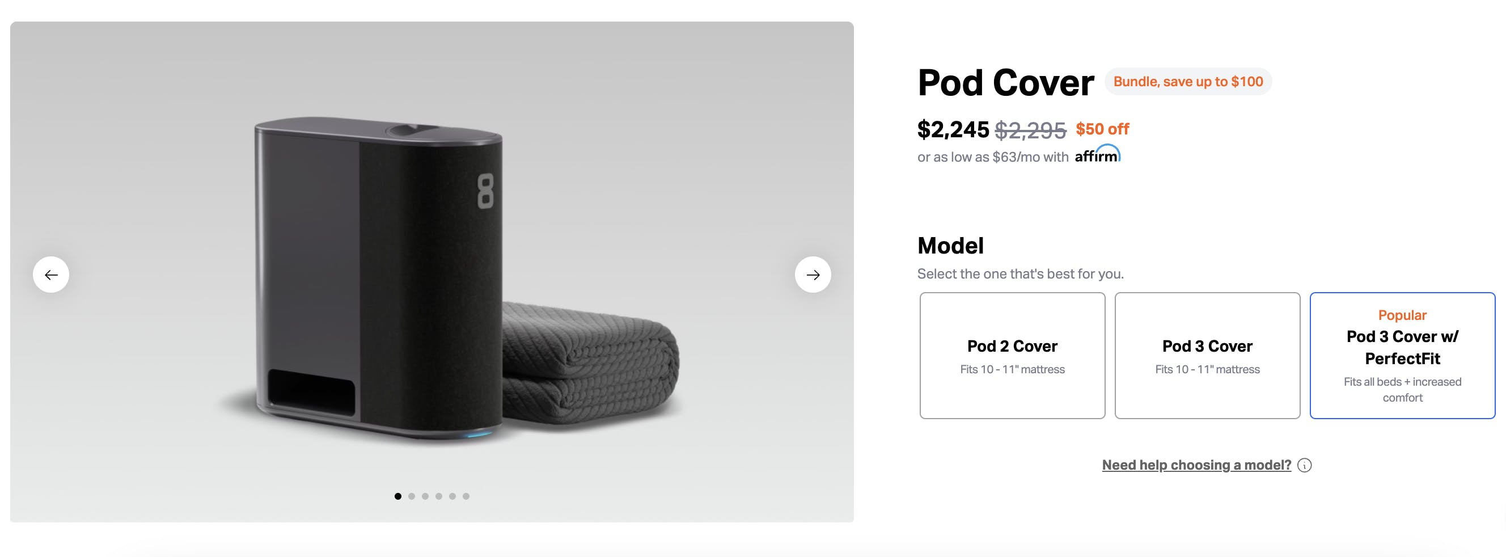
Task: Click the 8 logo on the hub
Action: click(x=485, y=191)
